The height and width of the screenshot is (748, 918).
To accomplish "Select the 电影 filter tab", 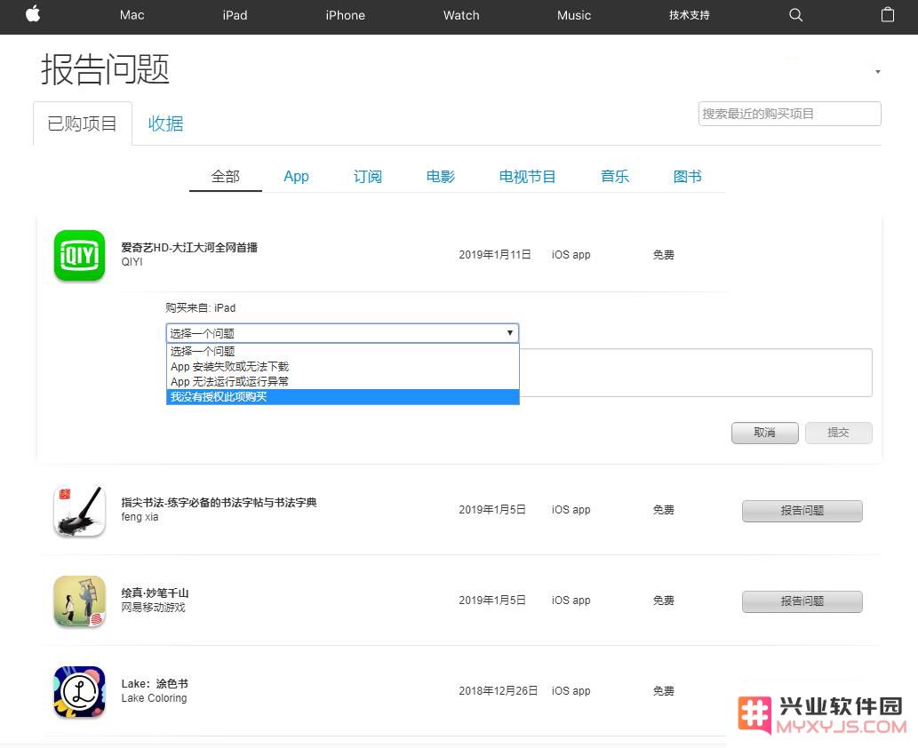I will click(440, 176).
